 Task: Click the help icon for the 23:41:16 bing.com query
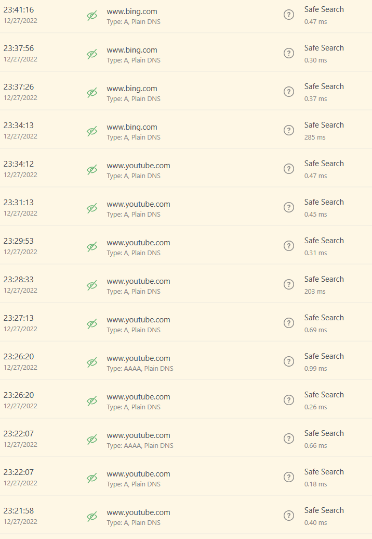pos(289,15)
